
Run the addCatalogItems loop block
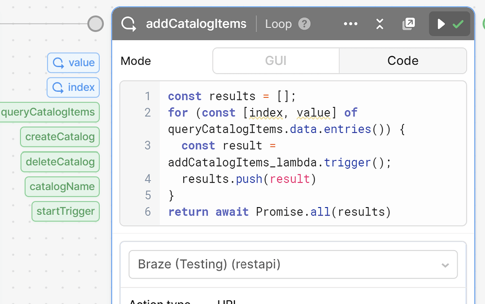point(441,23)
